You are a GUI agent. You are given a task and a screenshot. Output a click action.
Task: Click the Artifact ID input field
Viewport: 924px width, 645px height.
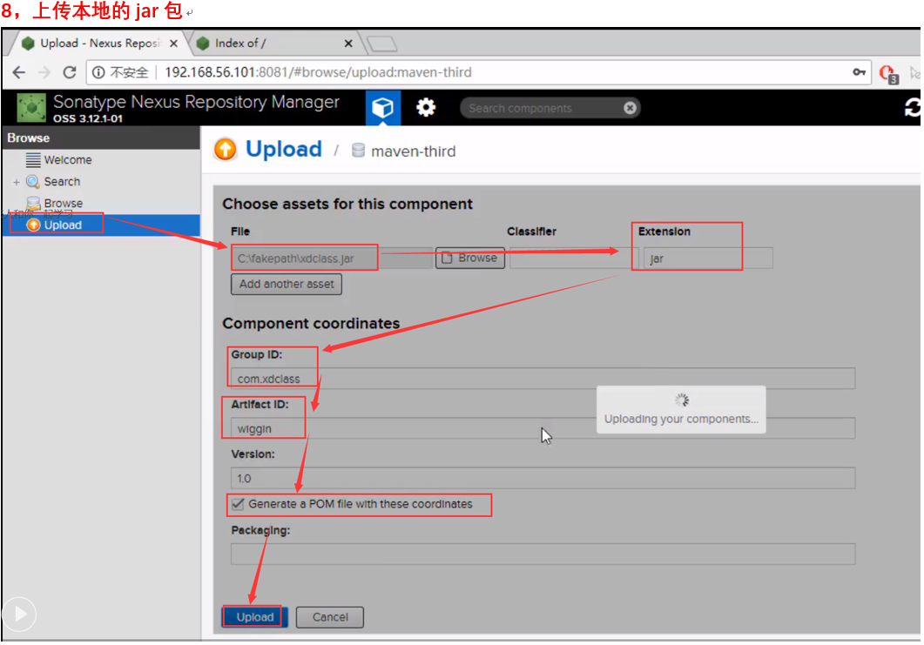(543, 428)
